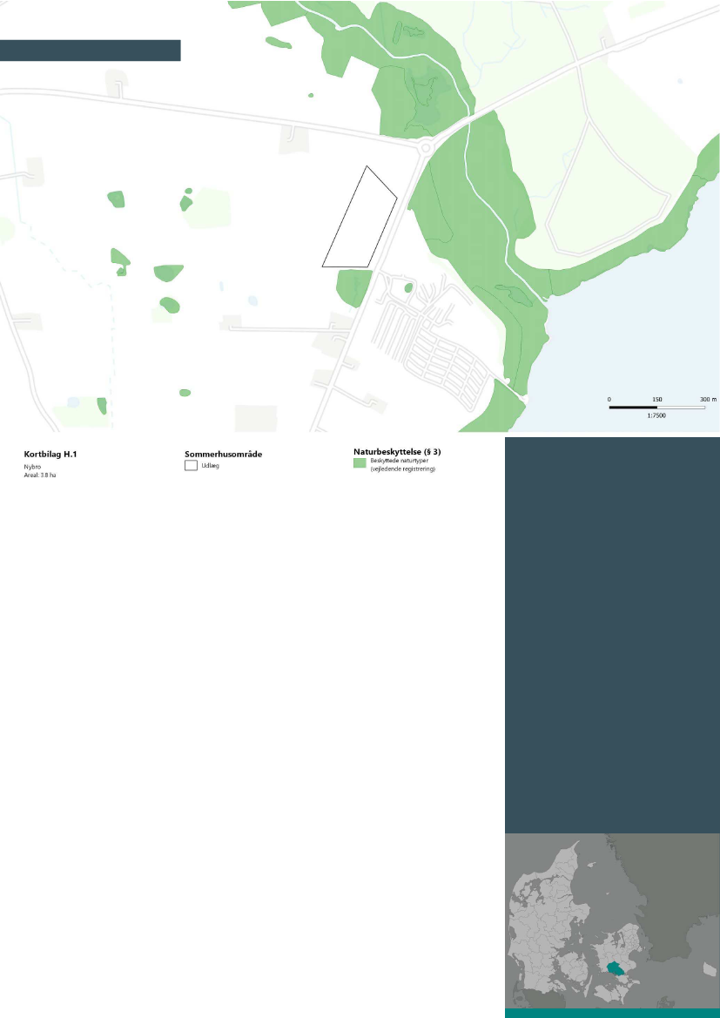
Task: Click the Areal: 3.8 ha text
Action: tap(40, 475)
